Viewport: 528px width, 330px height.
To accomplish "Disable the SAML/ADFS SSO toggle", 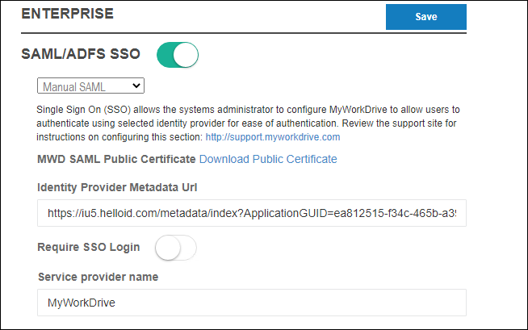I will pyautogui.click(x=178, y=55).
